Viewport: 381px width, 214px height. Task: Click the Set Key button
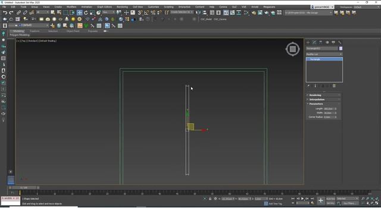(x=330, y=203)
